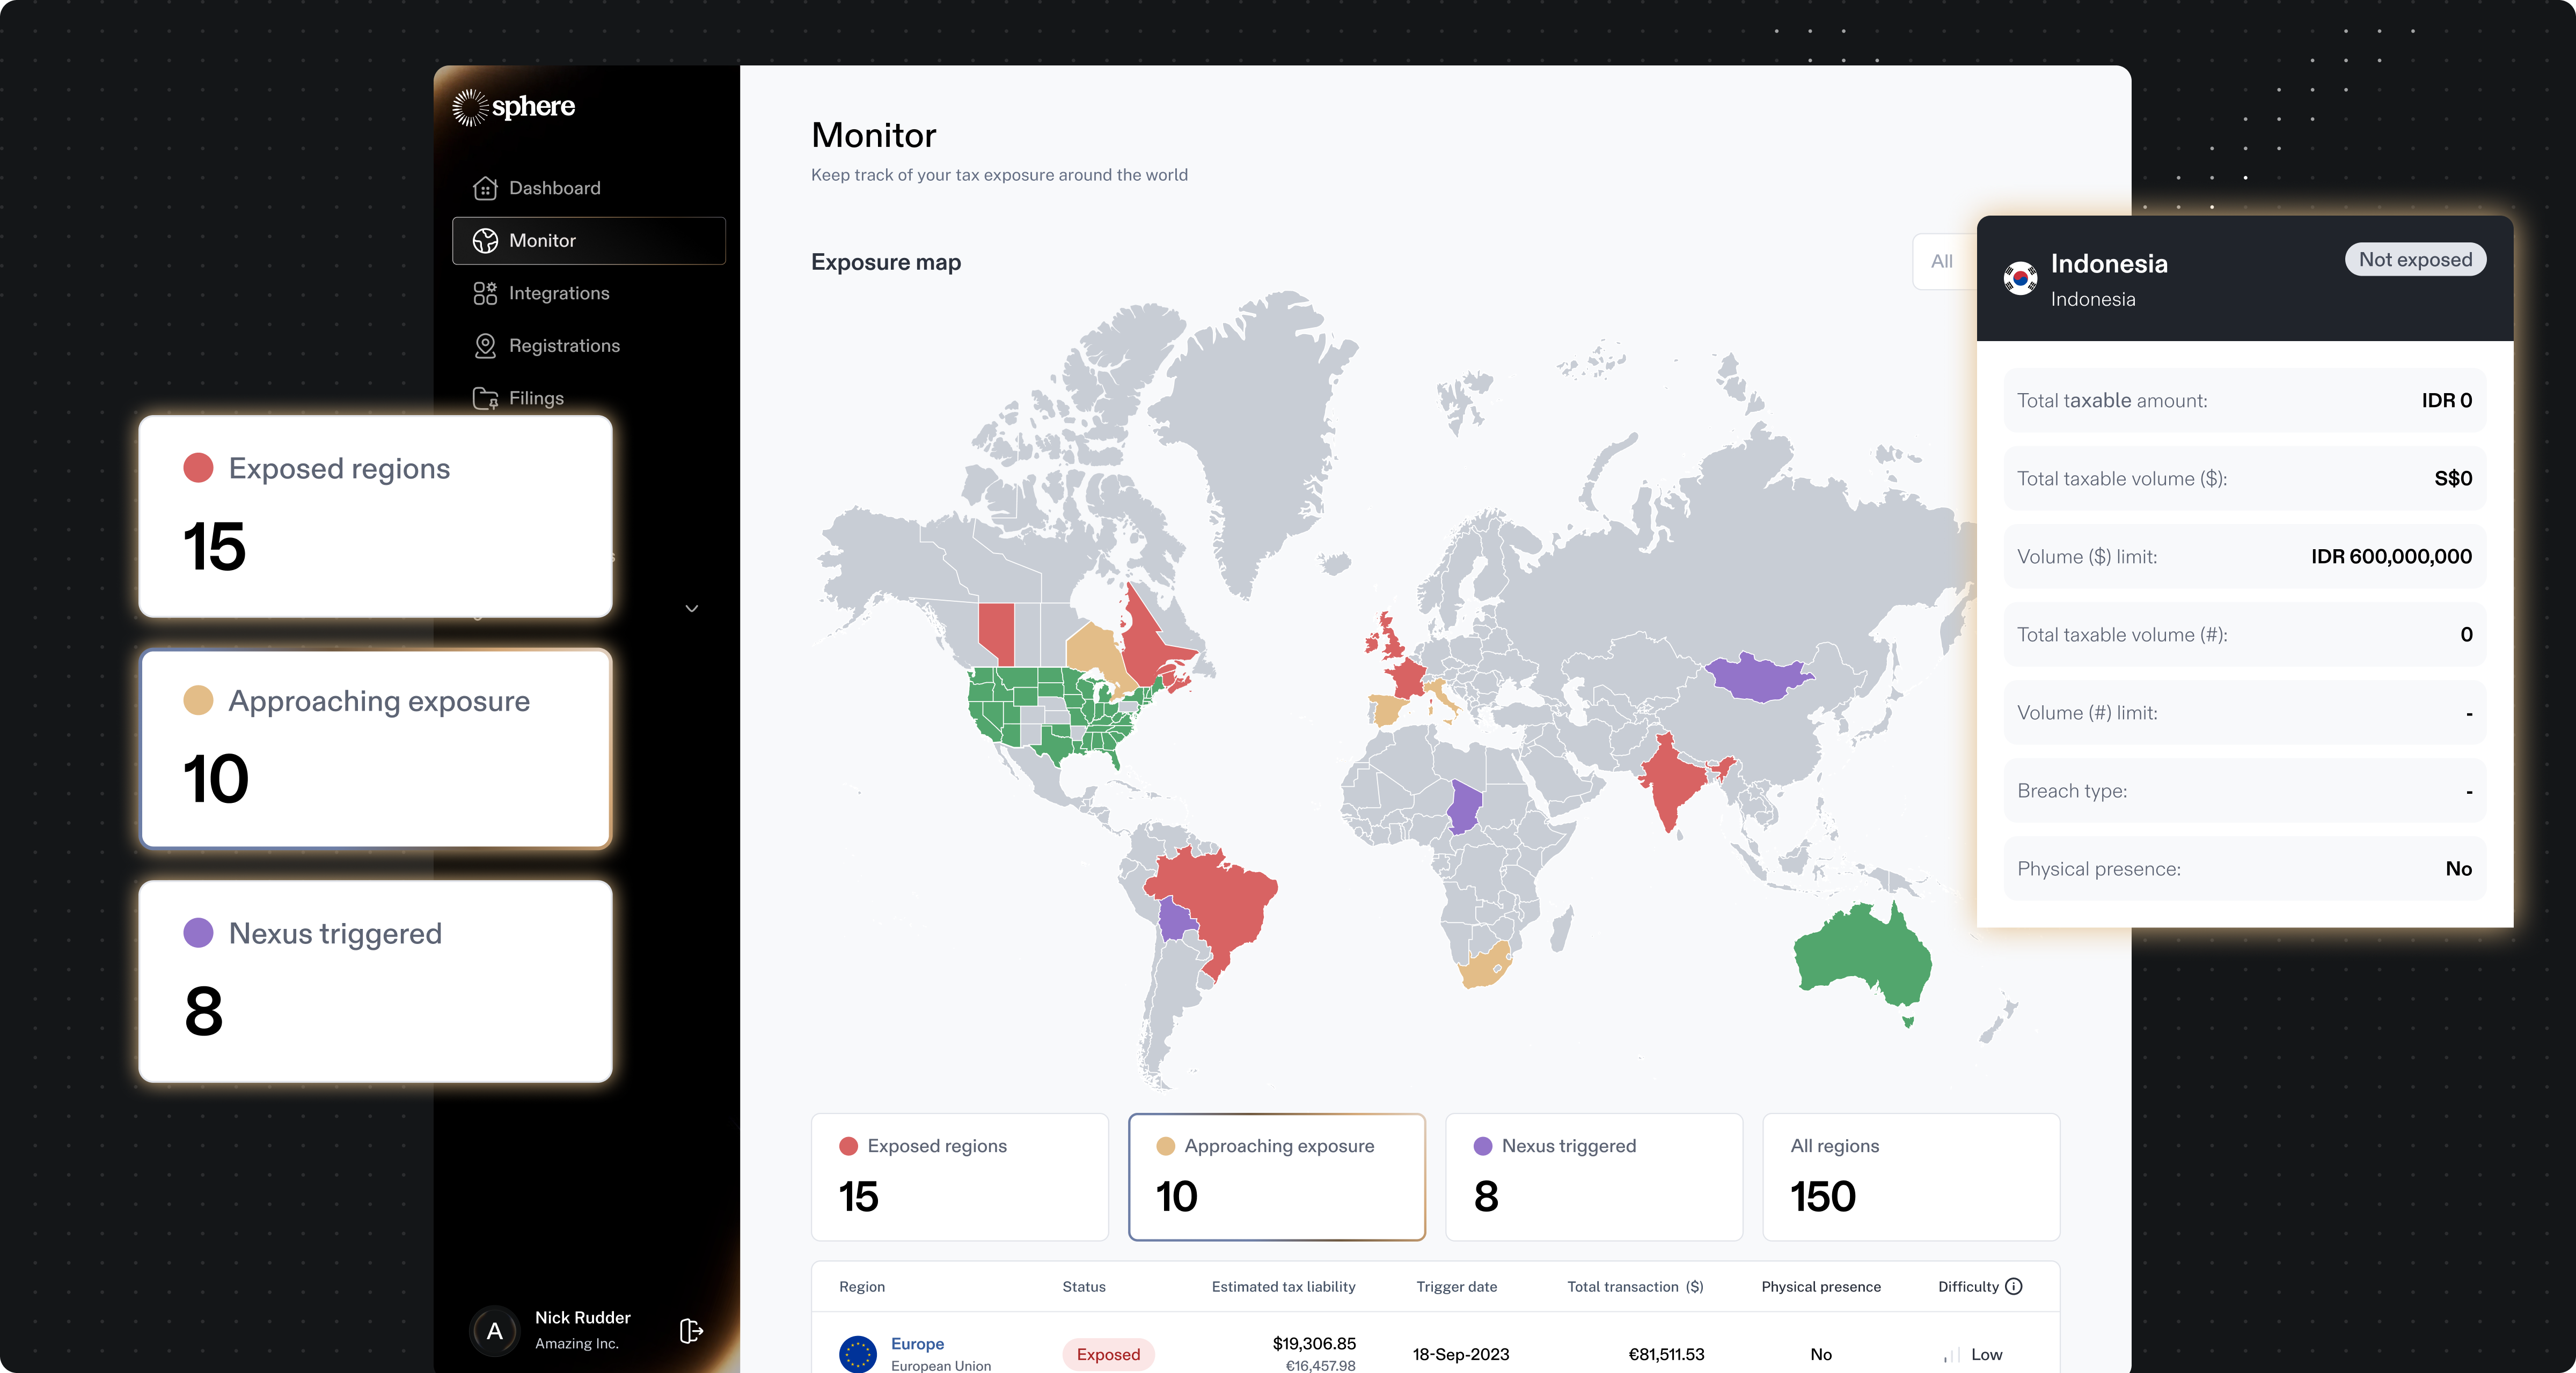
Task: Click the Filings folder icon
Action: pyautogui.click(x=485, y=398)
